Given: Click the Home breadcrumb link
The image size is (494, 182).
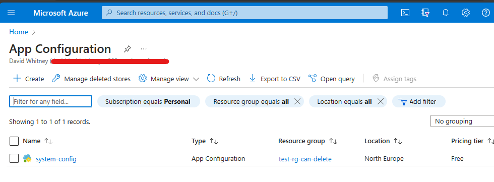Looking at the screenshot, I should click(x=19, y=32).
